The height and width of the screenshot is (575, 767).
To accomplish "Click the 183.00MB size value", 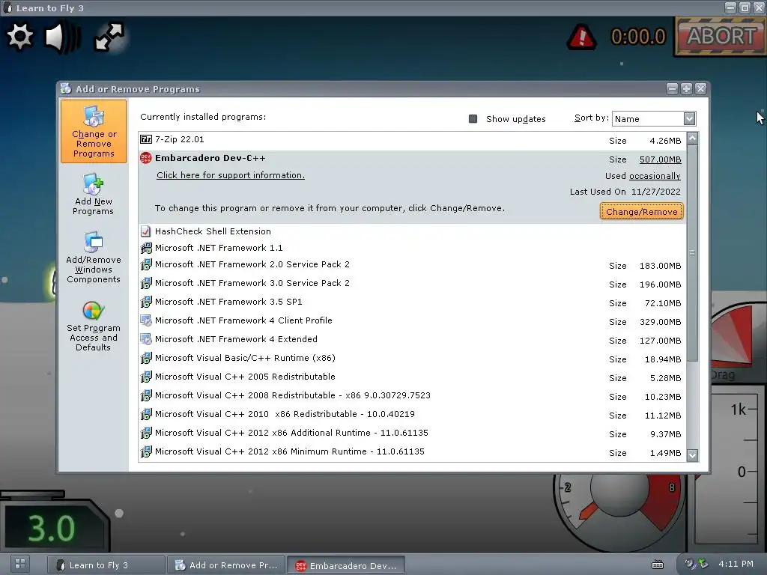I will coord(660,266).
